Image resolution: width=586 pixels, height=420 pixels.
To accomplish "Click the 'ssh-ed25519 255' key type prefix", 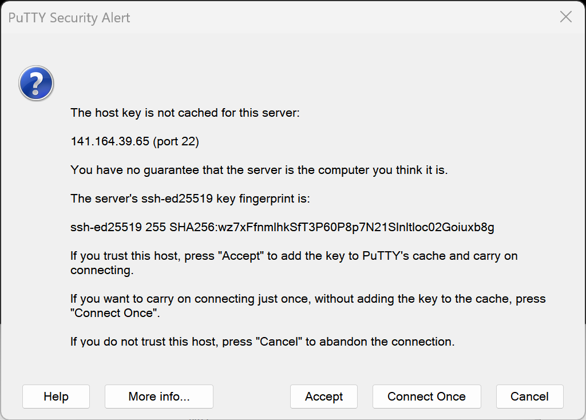I will (118, 227).
